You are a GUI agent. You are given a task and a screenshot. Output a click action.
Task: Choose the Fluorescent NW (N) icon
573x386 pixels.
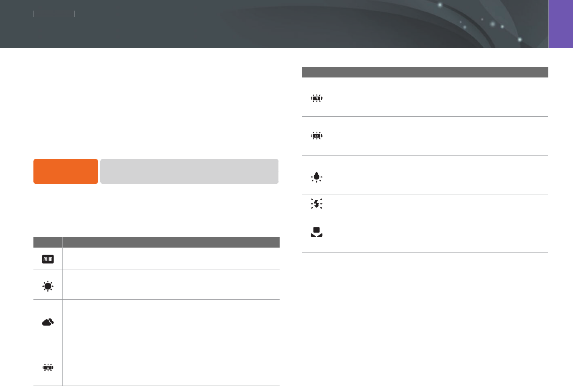coord(317,98)
